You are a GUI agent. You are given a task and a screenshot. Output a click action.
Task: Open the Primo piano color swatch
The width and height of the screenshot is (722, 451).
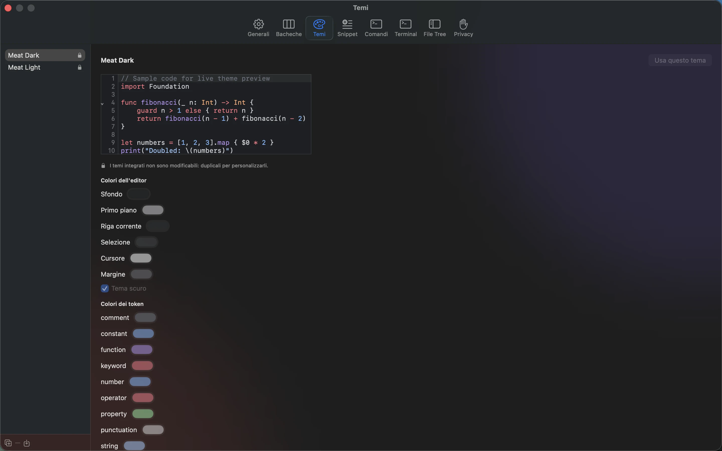(153, 210)
